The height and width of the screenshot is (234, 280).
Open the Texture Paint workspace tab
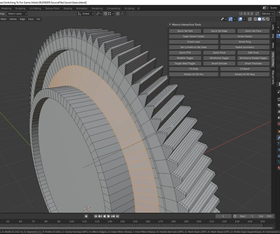click(52, 8)
